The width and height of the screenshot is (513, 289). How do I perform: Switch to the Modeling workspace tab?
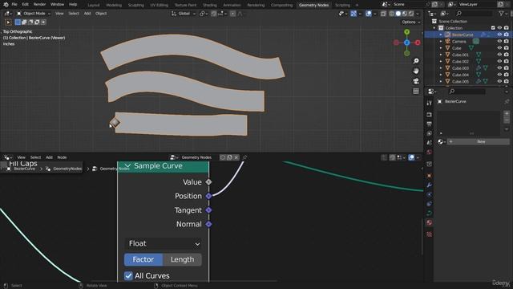coord(114,6)
